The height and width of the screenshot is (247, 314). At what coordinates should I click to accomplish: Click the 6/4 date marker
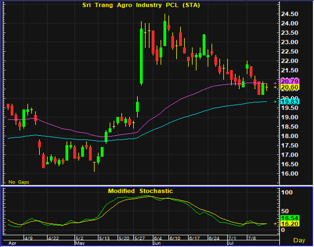coord(158,238)
